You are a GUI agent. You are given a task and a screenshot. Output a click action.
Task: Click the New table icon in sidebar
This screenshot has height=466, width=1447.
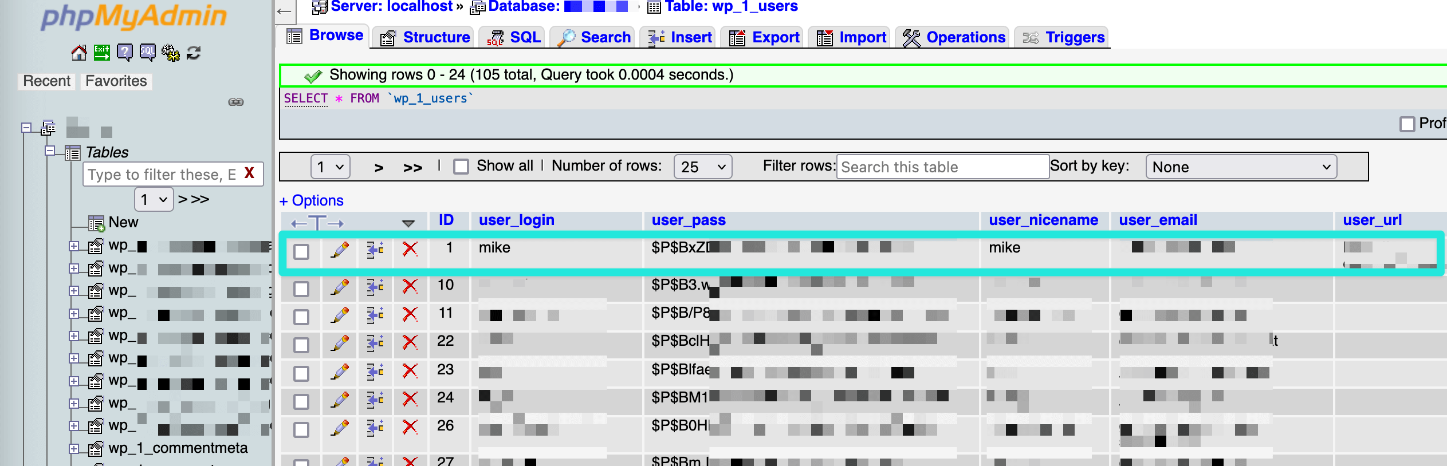96,223
